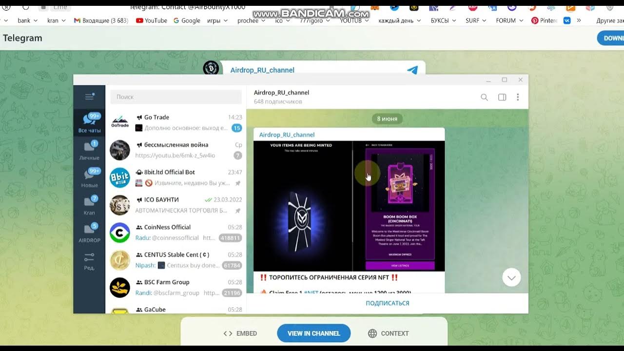Expand the kran bookmarks folder
Viewport: 624px width, 351px height.
57,20
